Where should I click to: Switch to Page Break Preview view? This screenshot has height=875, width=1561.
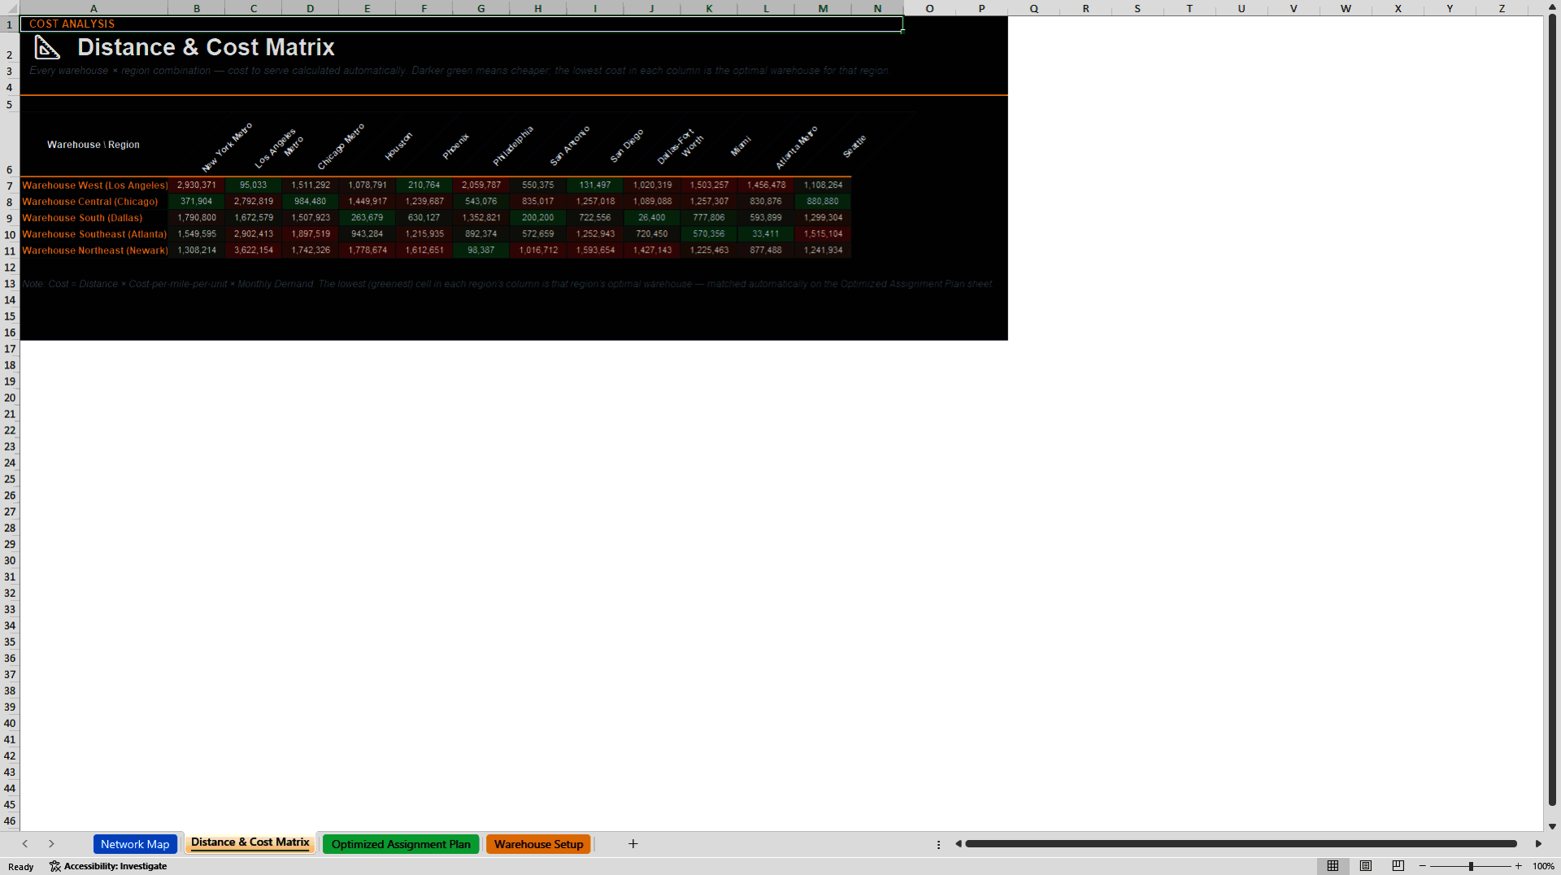pyautogui.click(x=1398, y=866)
